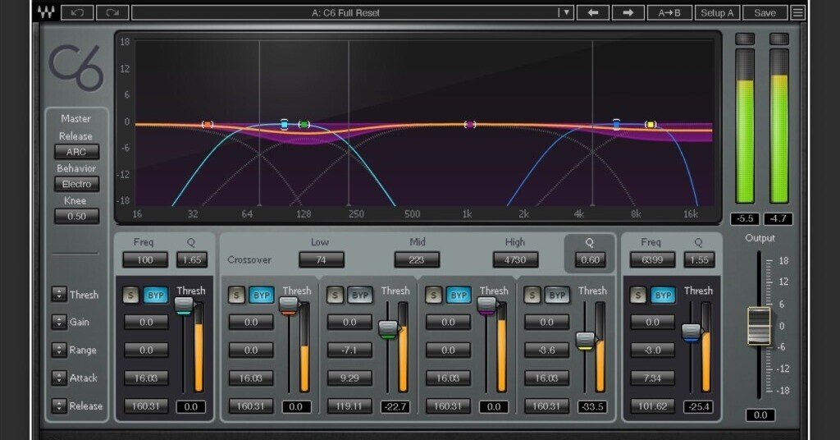This screenshot has width=840, height=440.
Task: Redo the last change
Action: [x=112, y=12]
